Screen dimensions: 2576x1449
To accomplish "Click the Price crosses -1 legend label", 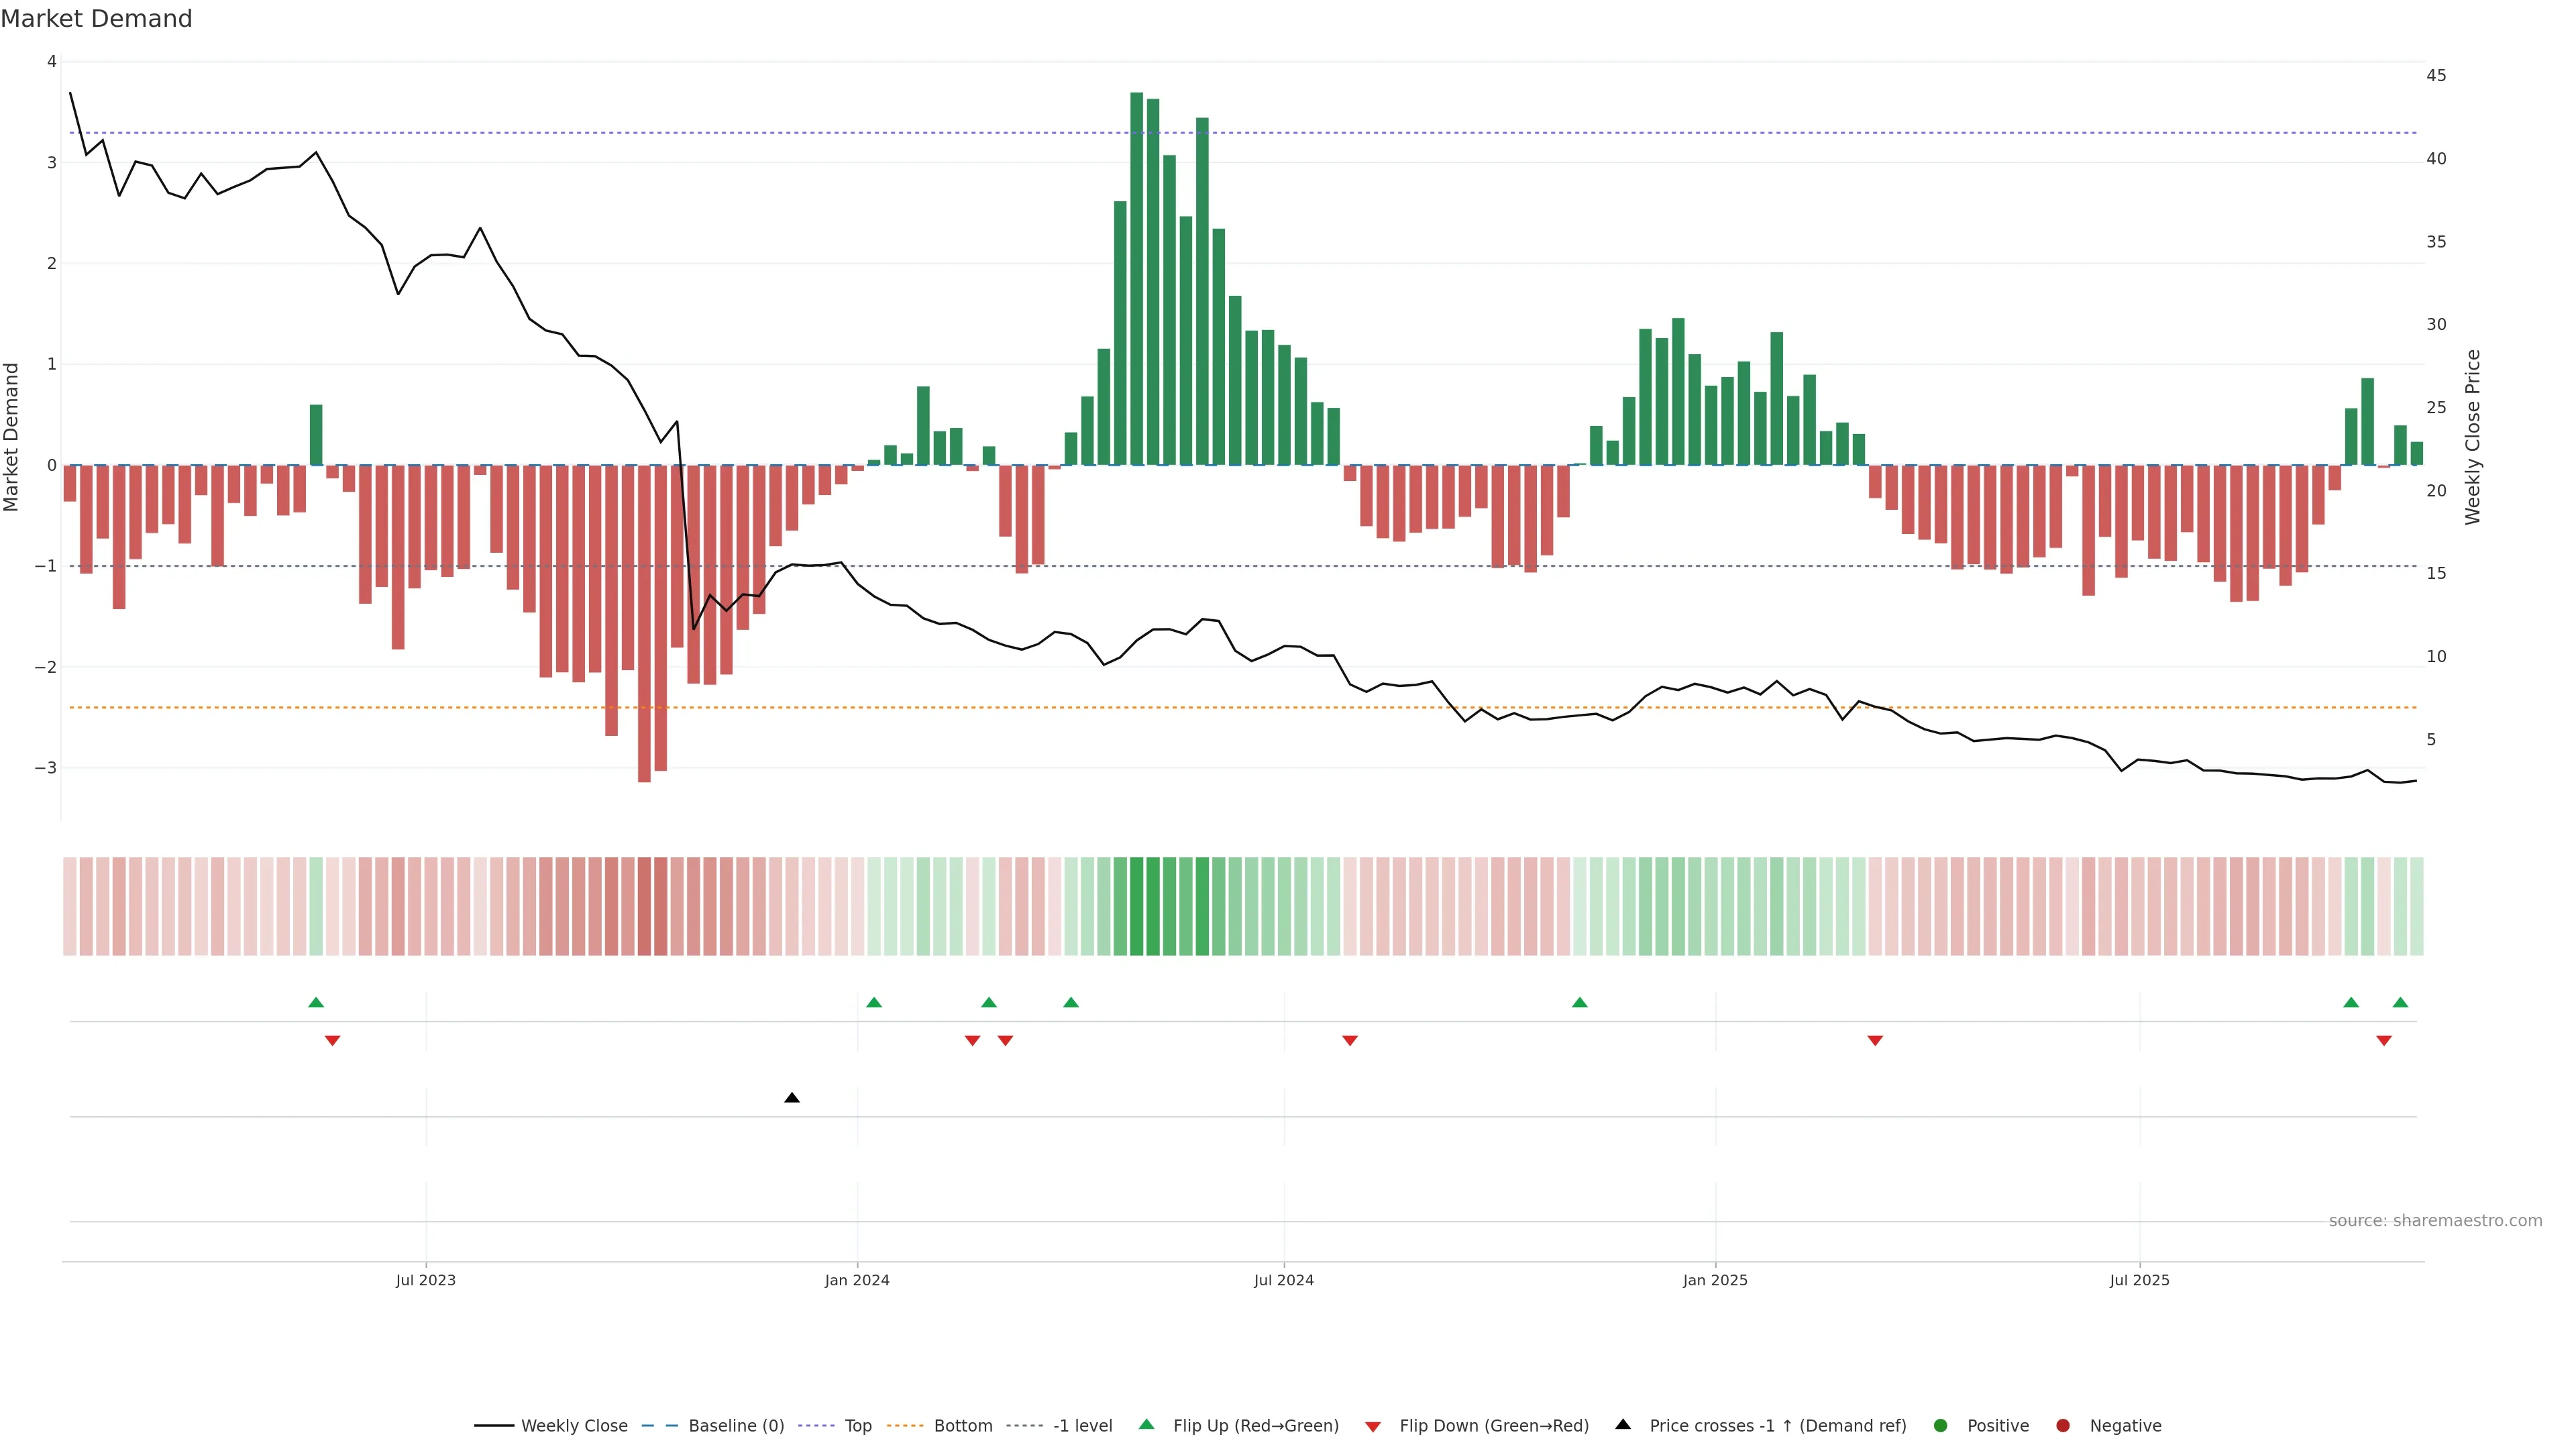I will click(1777, 1426).
